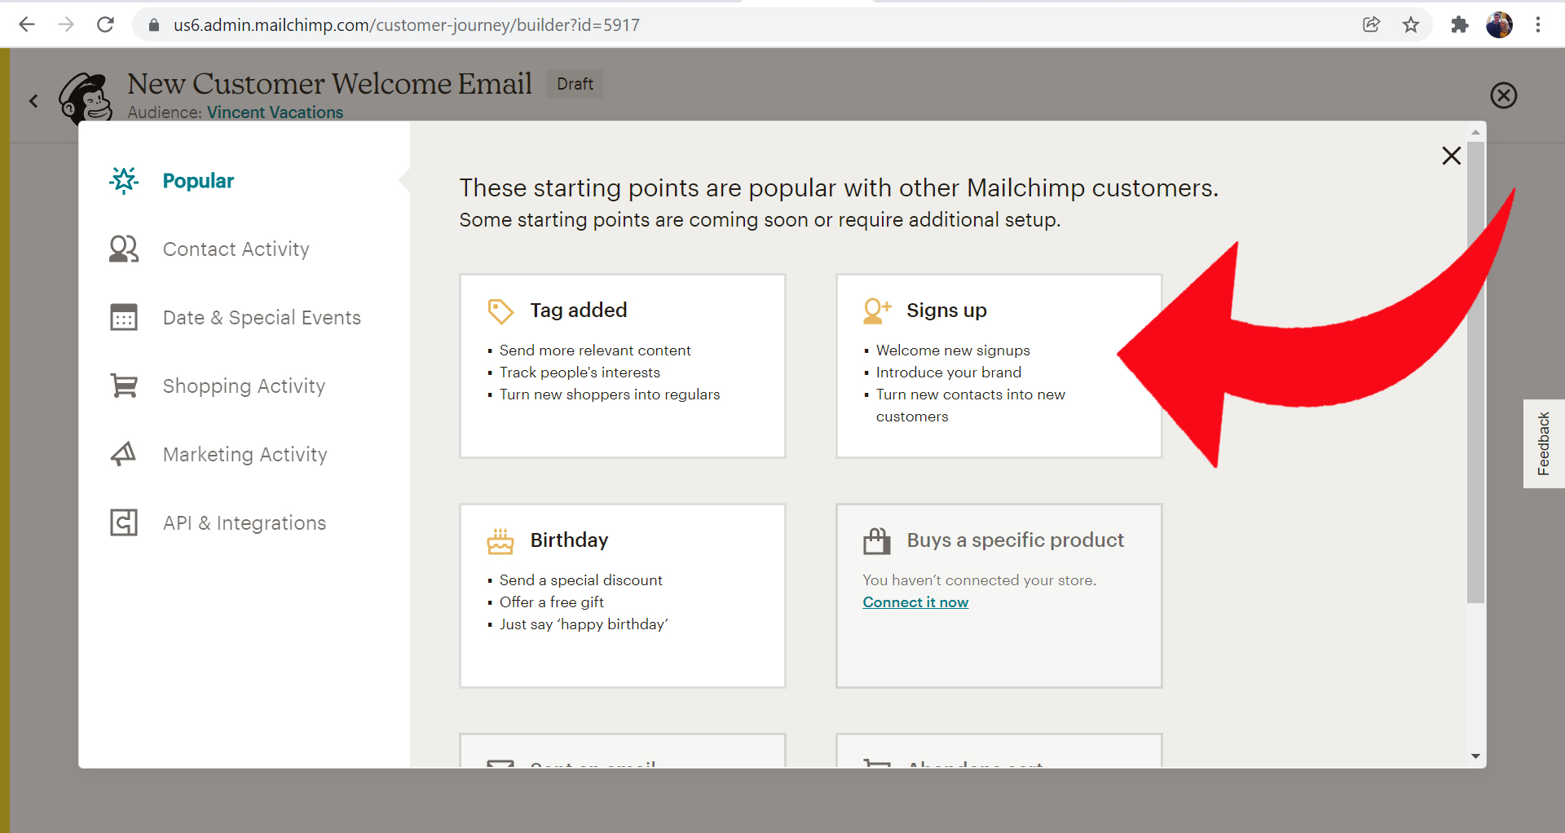Click the lock icon in address bar
1565x833 pixels.
tap(154, 25)
